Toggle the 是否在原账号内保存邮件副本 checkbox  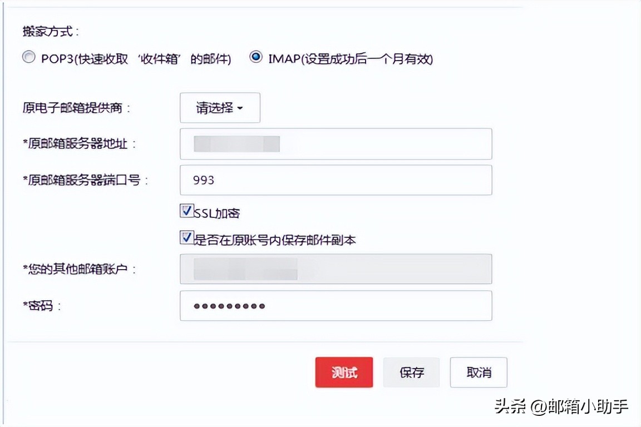(x=186, y=237)
